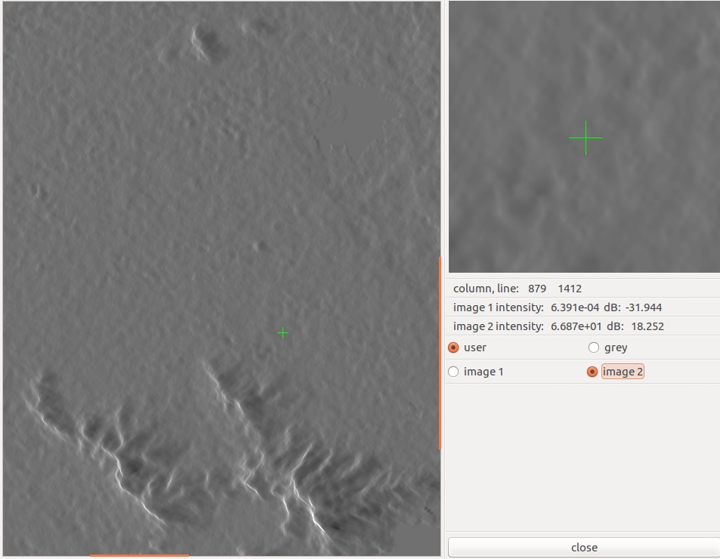
Task: Click the column value 879
Action: coord(537,289)
